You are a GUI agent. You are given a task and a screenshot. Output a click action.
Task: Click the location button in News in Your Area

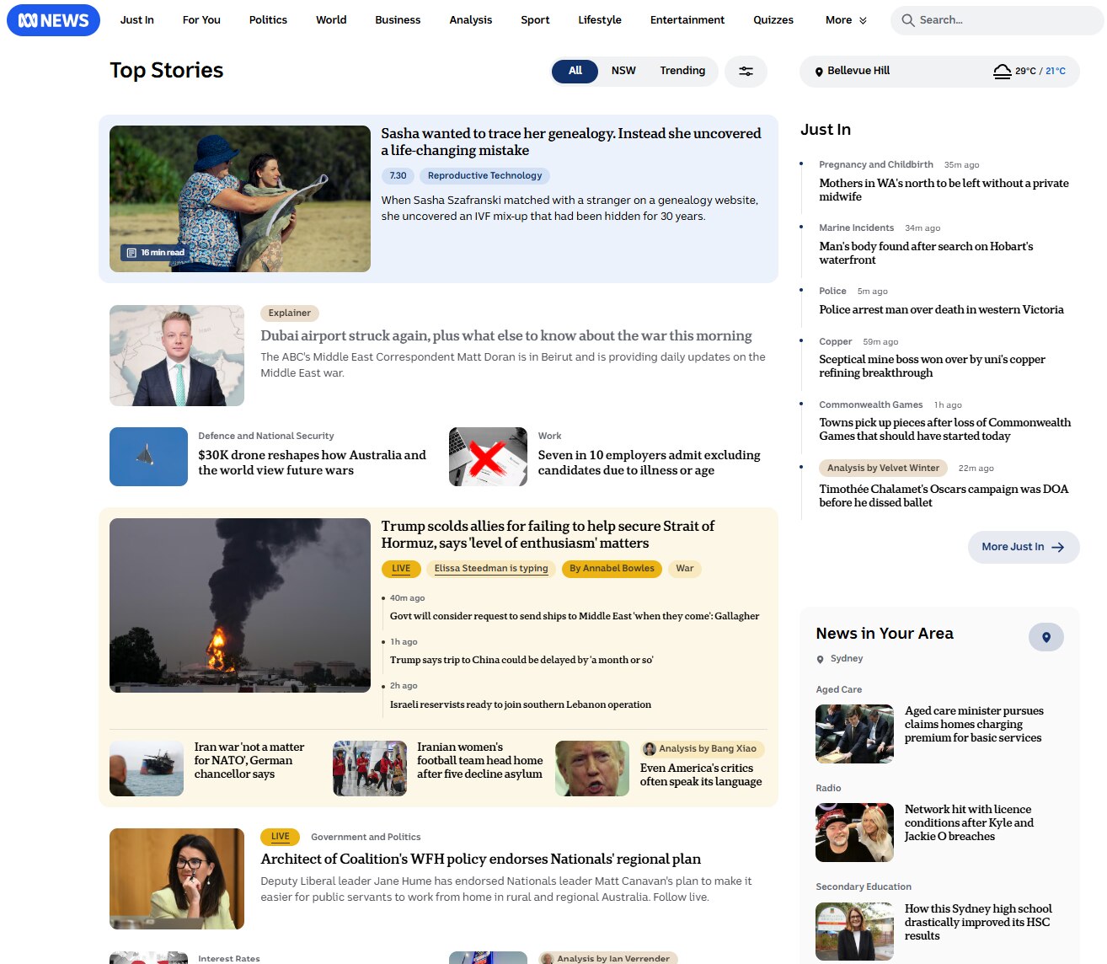coord(1046,637)
